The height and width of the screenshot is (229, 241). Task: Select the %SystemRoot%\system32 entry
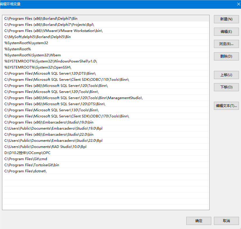pos(106,43)
